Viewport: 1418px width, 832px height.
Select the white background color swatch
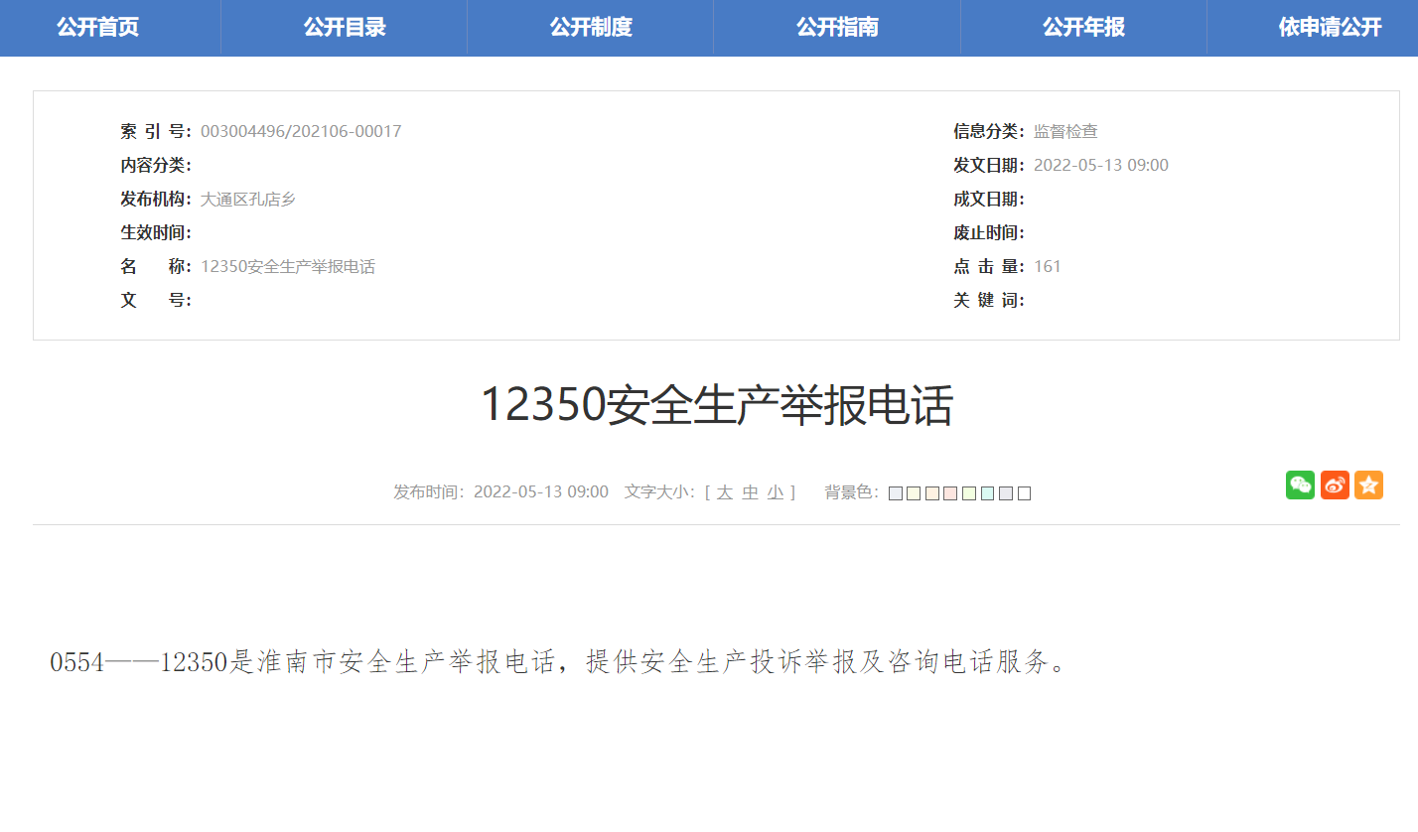pyautogui.click(x=1023, y=492)
